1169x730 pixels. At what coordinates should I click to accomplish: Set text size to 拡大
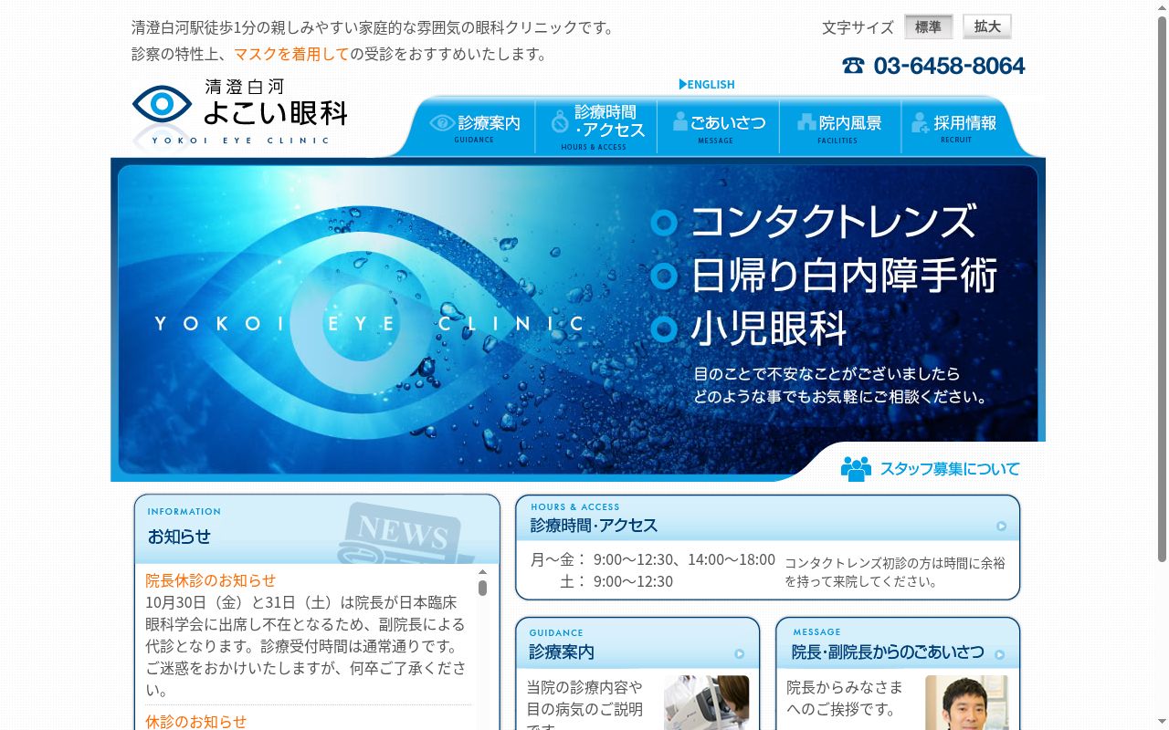click(987, 26)
